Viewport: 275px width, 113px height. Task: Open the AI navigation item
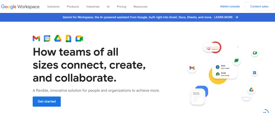pos(108,6)
